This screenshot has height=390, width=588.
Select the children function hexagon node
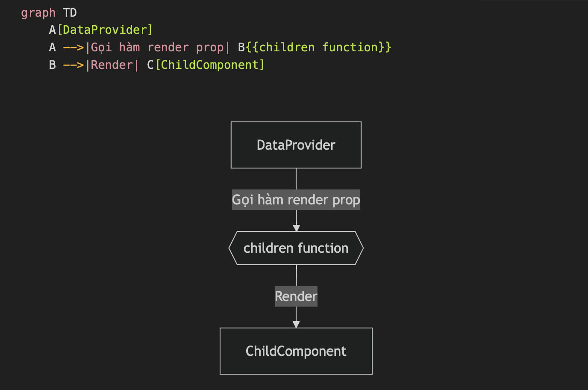296,248
